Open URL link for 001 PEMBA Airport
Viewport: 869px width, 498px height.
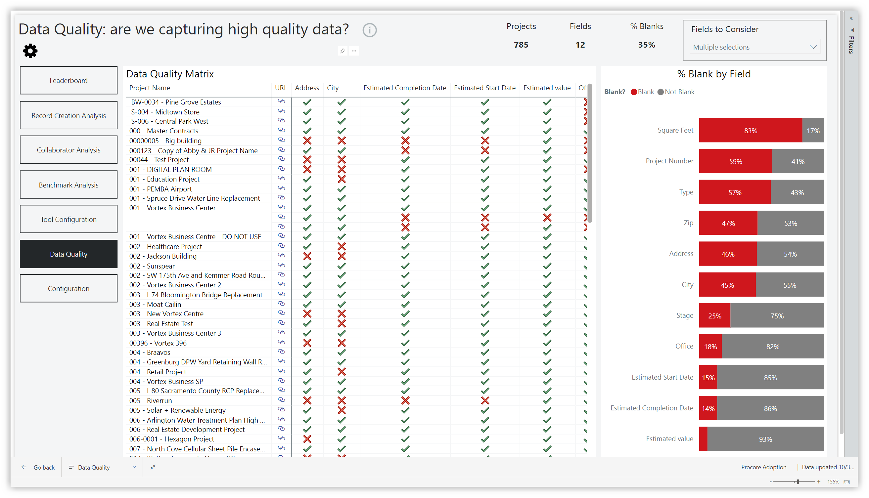click(x=281, y=188)
